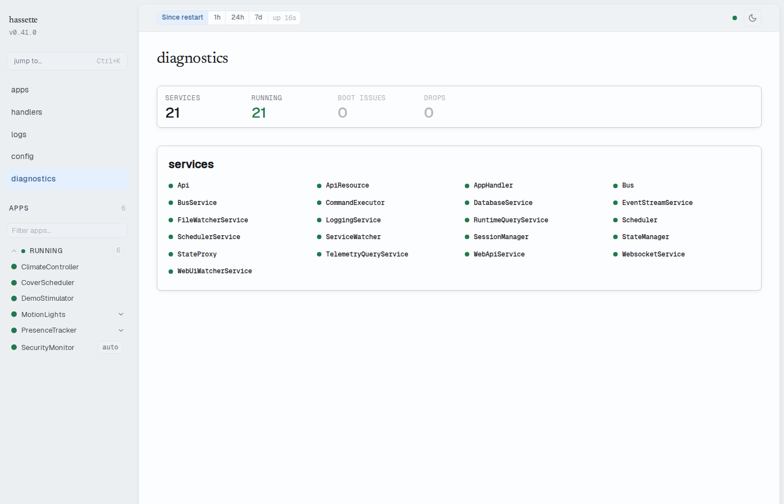
Task: Click the 'WebUiWatcherService' service entry
Action: [x=214, y=271]
